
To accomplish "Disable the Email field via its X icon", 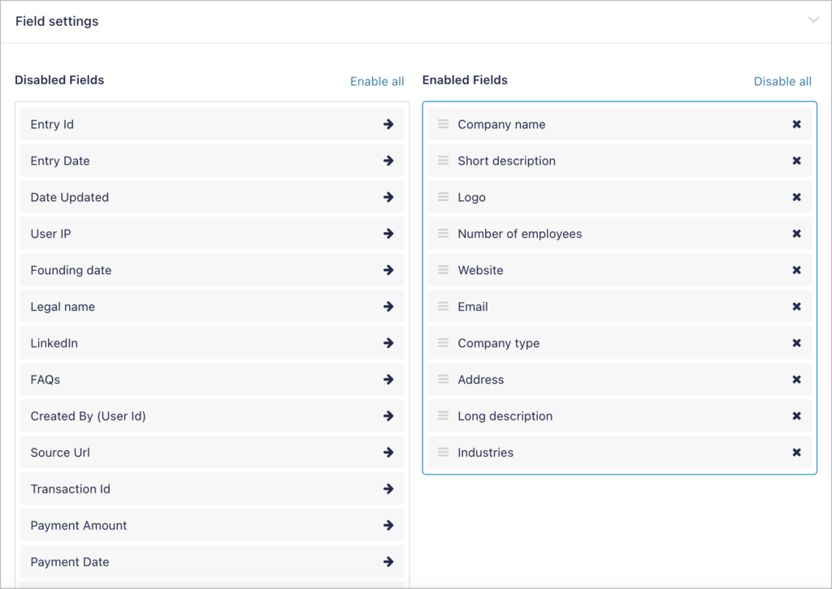I will click(x=797, y=307).
